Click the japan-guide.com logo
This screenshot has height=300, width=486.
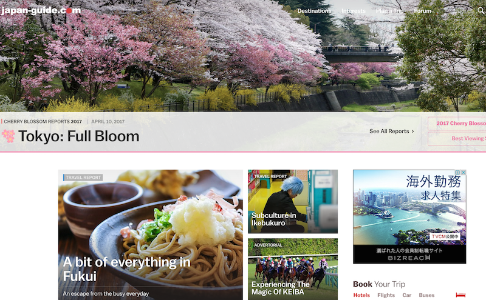pyautogui.click(x=41, y=10)
